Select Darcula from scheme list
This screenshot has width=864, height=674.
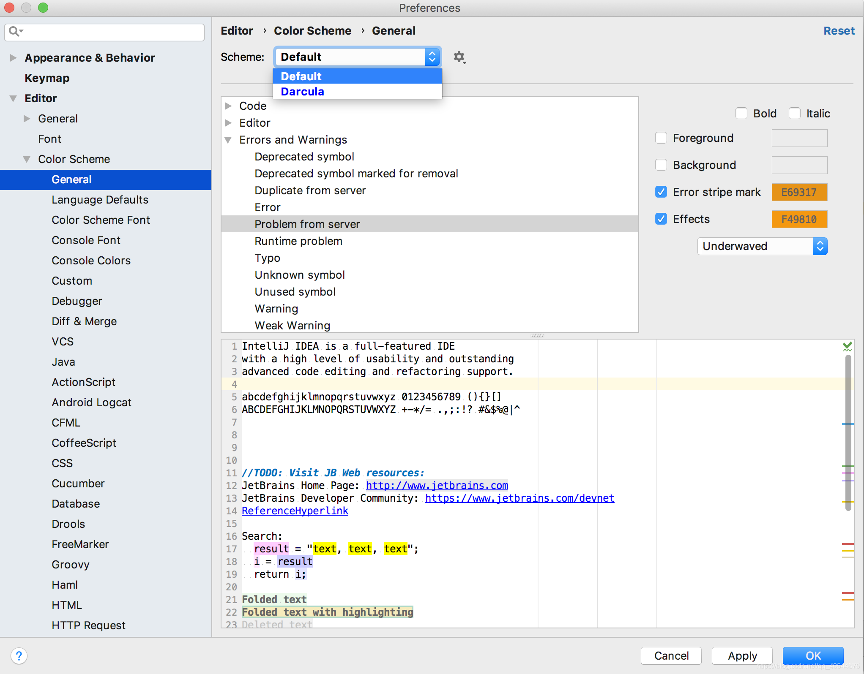[x=302, y=92]
